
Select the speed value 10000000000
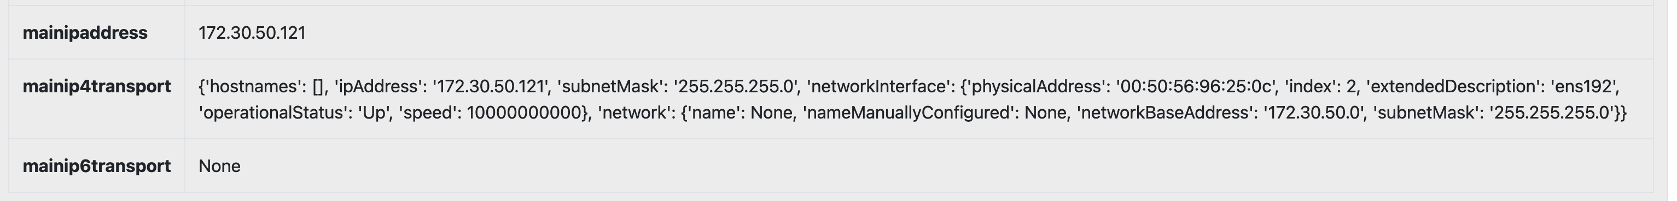pyautogui.click(x=525, y=113)
